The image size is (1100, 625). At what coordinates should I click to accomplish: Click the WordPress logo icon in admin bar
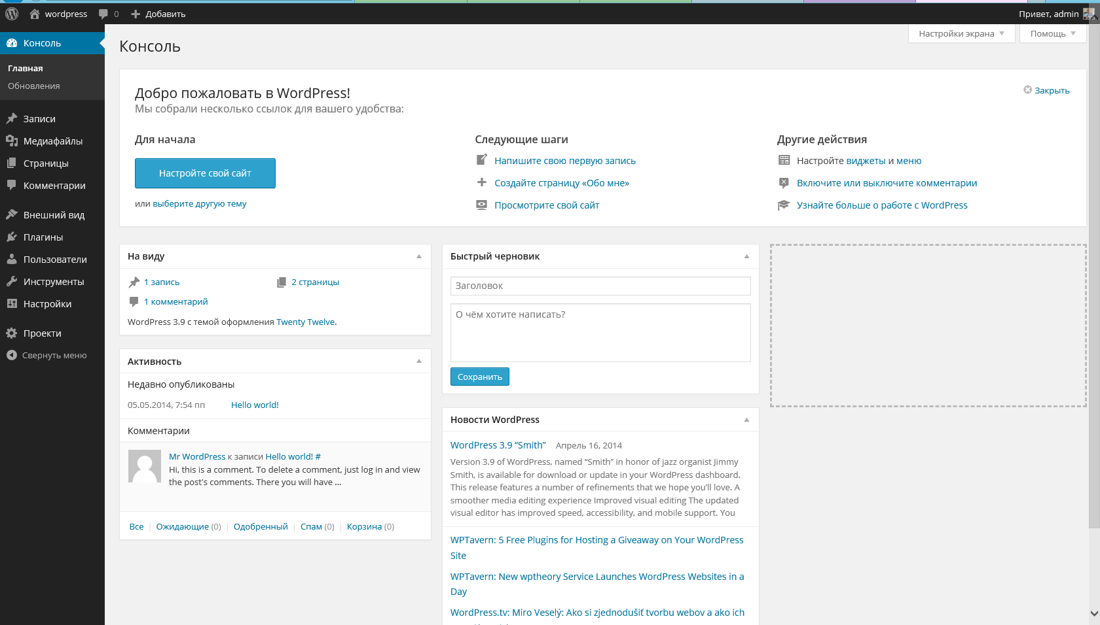pos(12,14)
